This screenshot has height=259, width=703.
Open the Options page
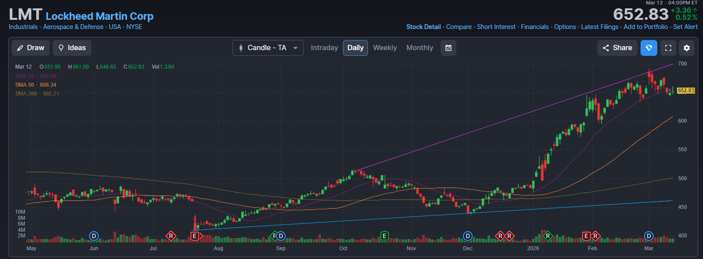[565, 27]
